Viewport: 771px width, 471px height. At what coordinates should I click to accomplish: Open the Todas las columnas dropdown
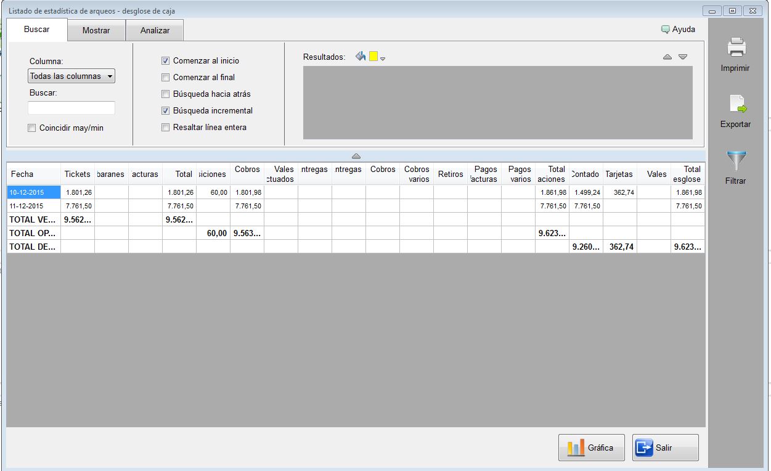[71, 76]
